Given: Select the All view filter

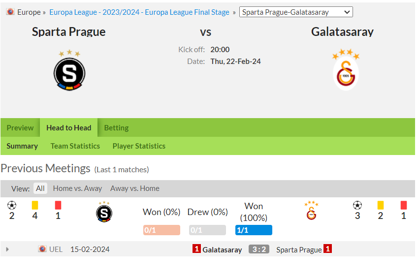Looking at the screenshot, I should tap(40, 188).
